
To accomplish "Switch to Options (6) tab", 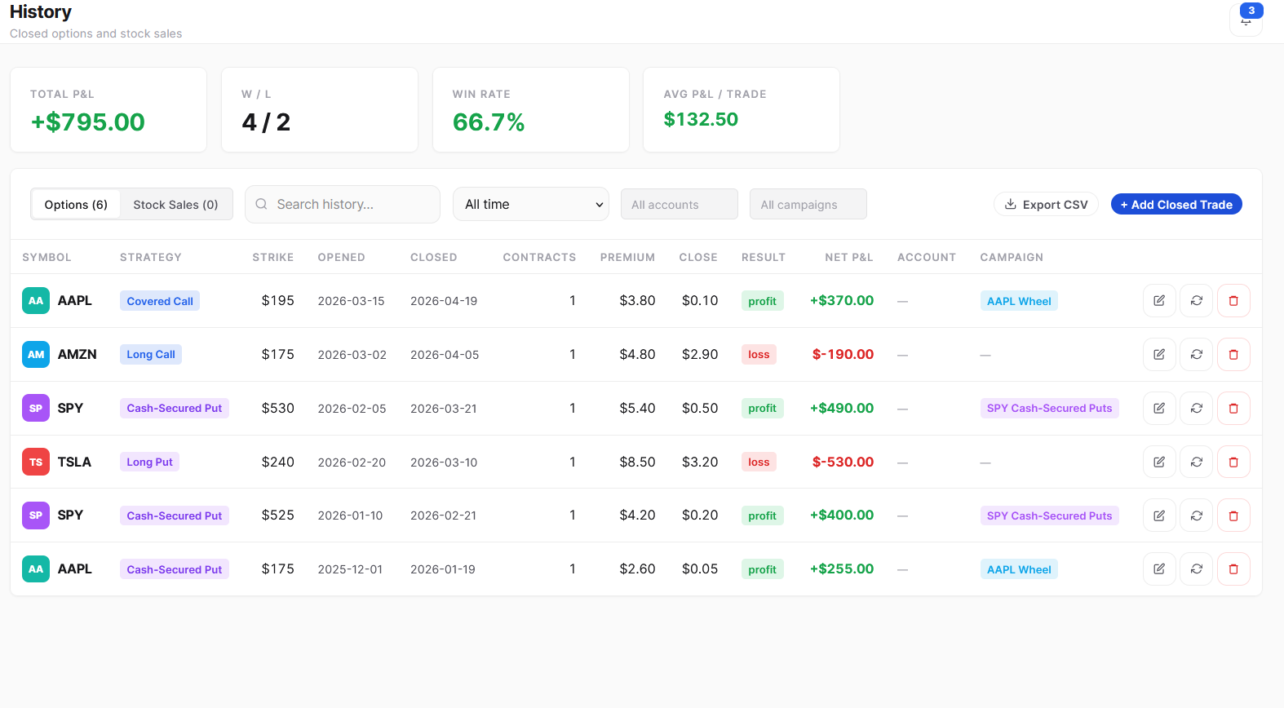I will click(x=76, y=204).
